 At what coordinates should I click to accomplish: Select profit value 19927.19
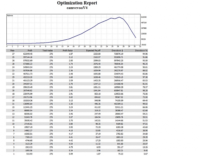click(x=28, y=127)
